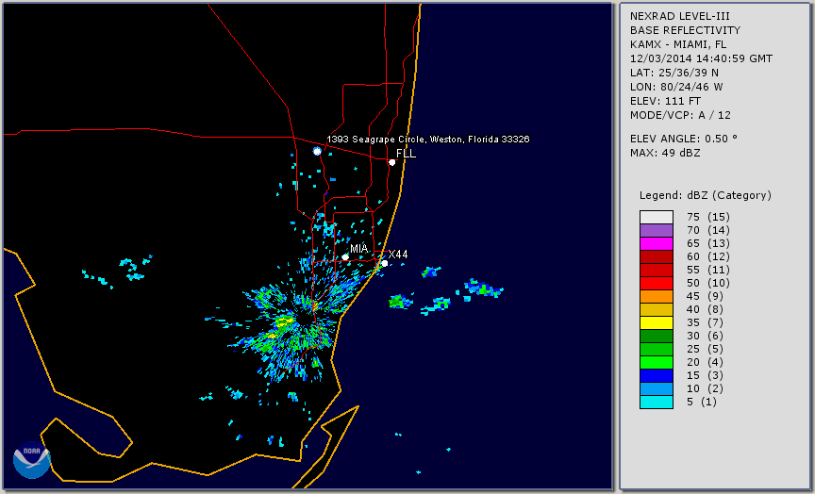Select the 70 dBZ purple legend swatch
Image resolution: width=815 pixels, height=494 pixels.
click(x=657, y=230)
